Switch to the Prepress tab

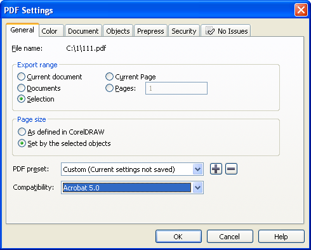150,31
